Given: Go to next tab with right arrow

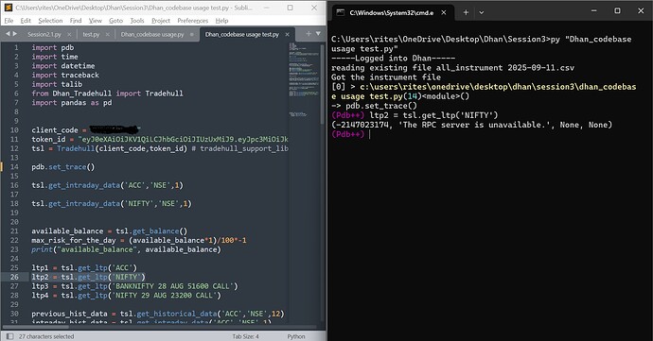Looking at the screenshot, I should coord(15,34).
